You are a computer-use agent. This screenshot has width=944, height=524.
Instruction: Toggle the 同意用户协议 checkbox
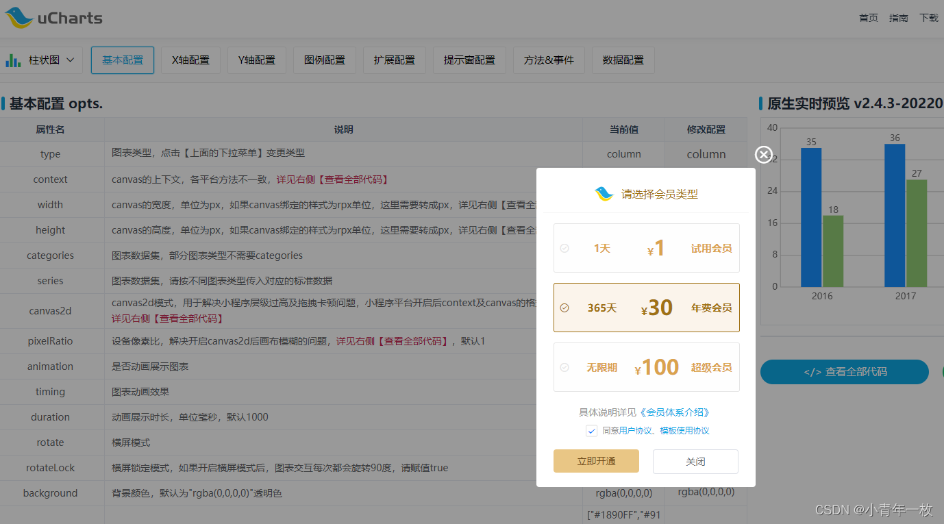(592, 431)
